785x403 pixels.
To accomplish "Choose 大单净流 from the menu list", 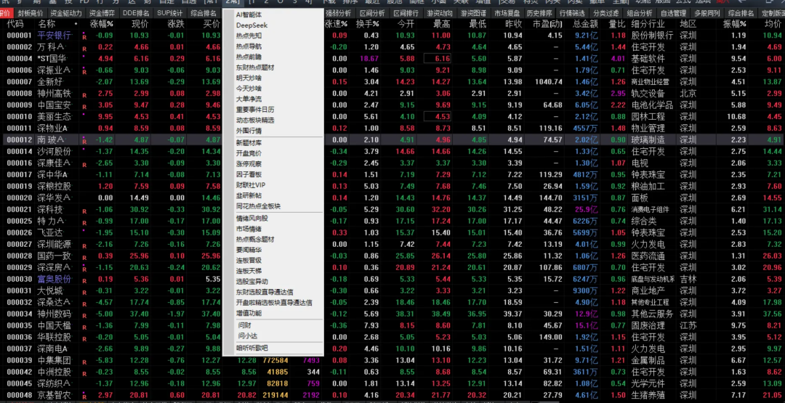I will click(249, 99).
